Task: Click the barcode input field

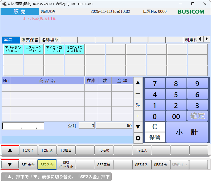Action: point(23,126)
